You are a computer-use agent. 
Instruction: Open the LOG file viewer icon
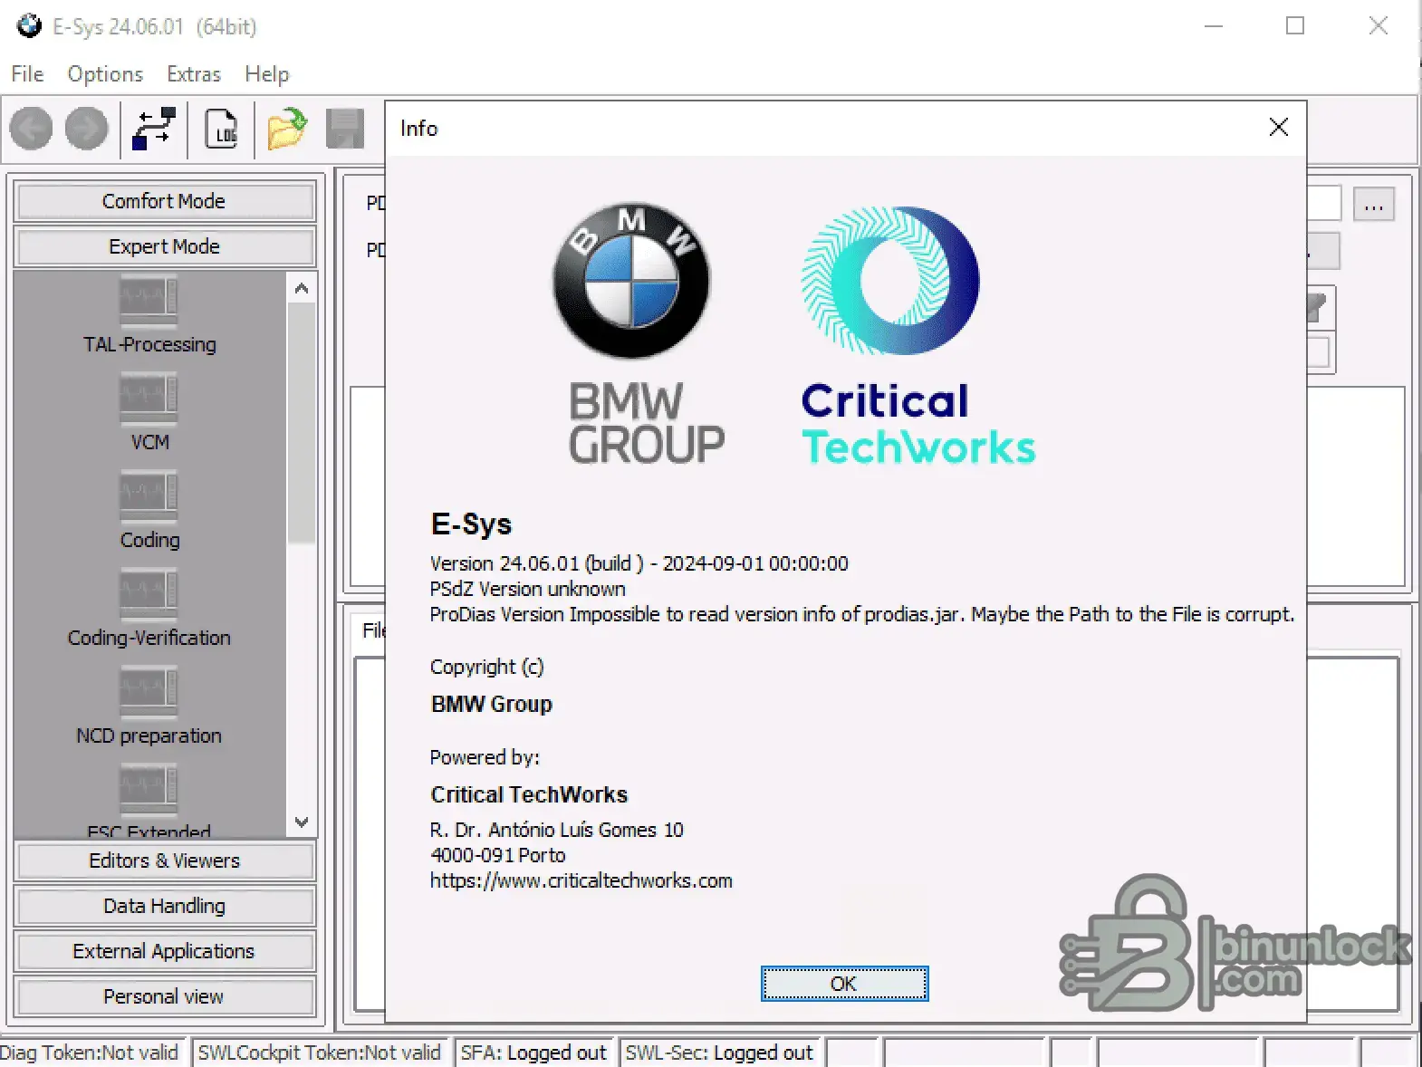coord(222,129)
